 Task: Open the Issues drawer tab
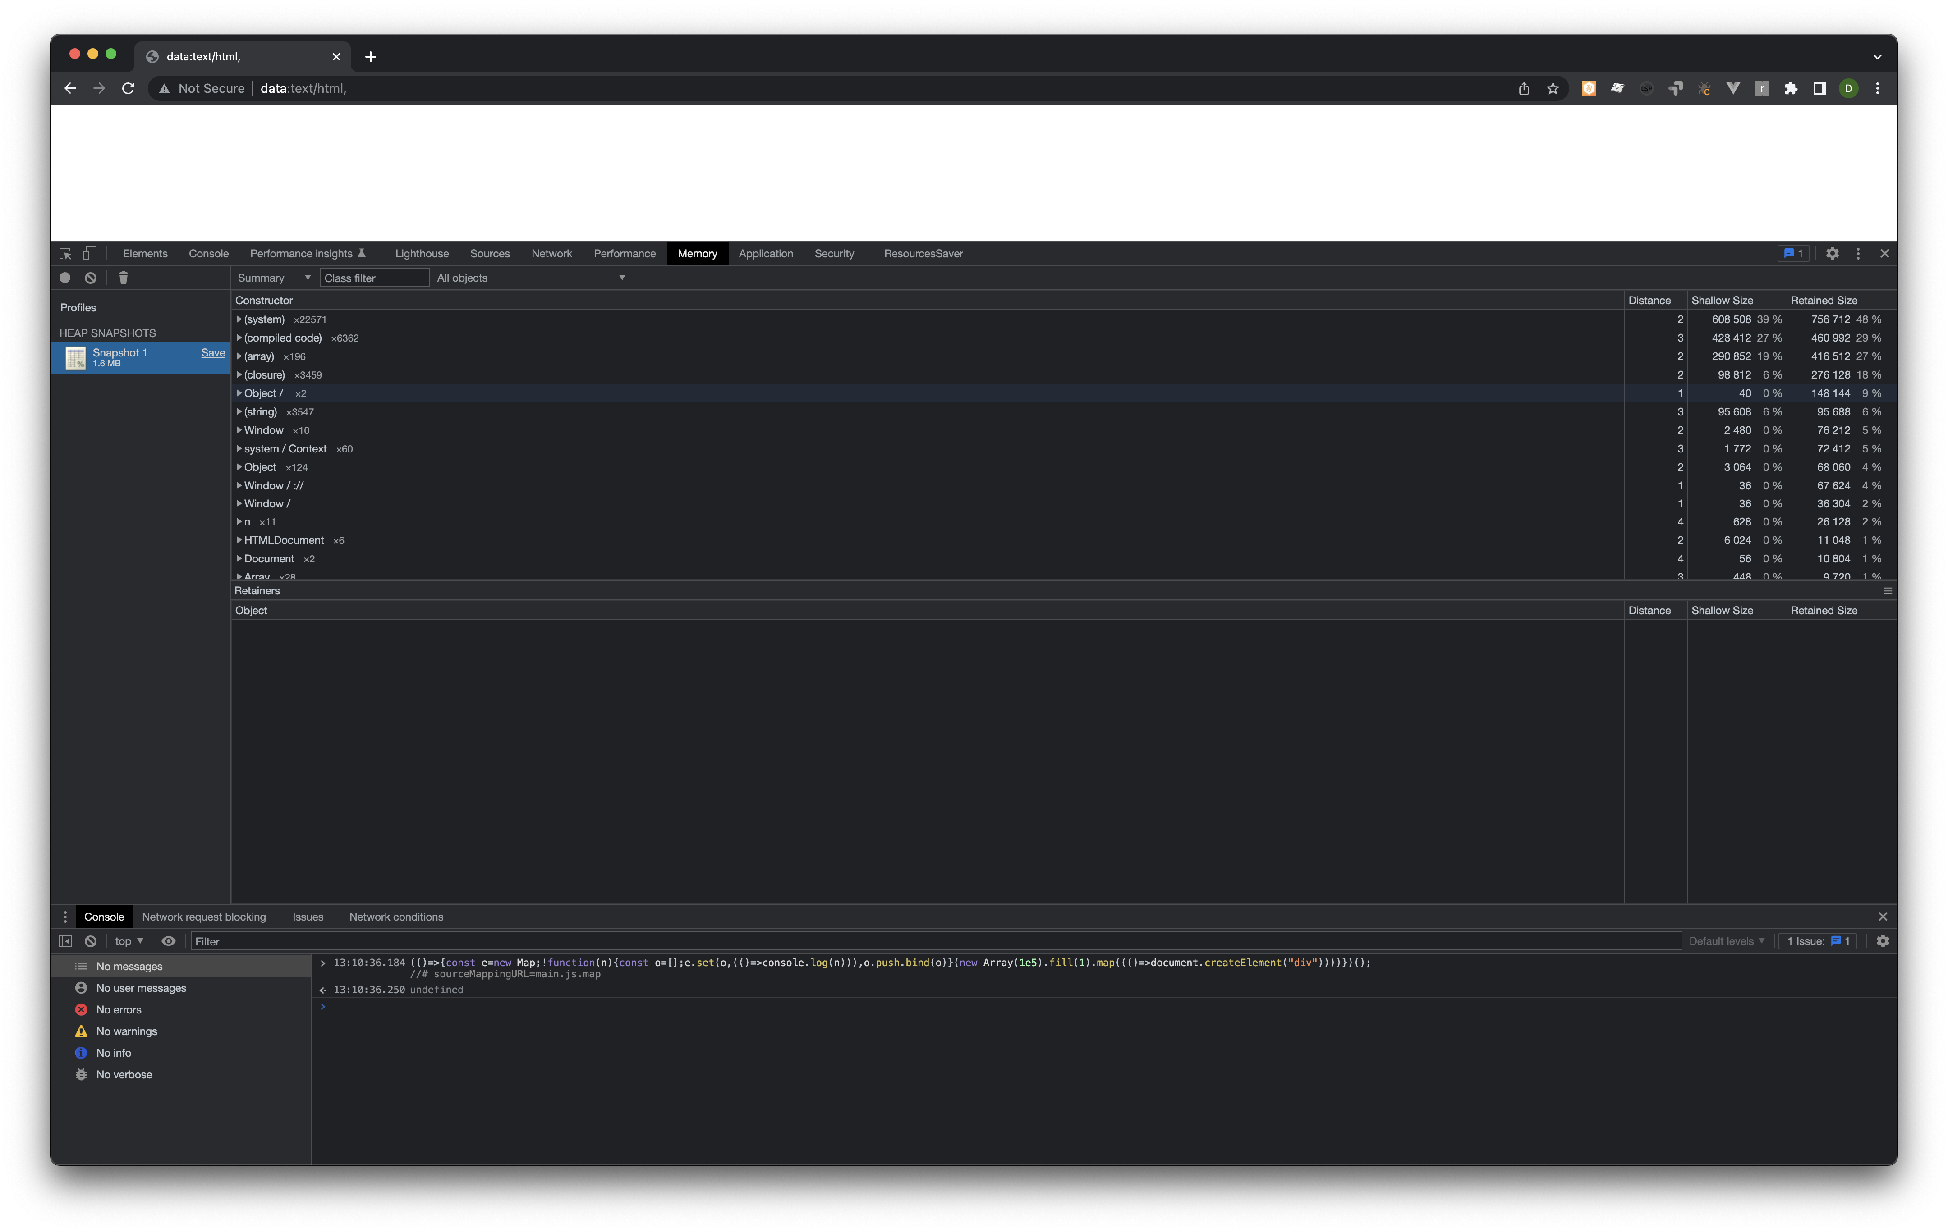point(308,917)
